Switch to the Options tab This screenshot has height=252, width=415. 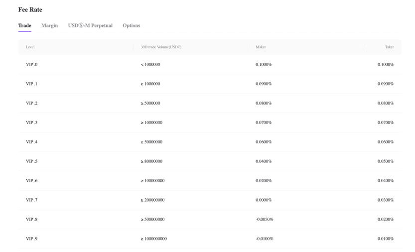(131, 25)
